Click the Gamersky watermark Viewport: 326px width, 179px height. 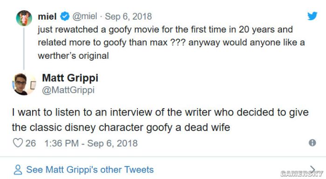tap(301, 173)
